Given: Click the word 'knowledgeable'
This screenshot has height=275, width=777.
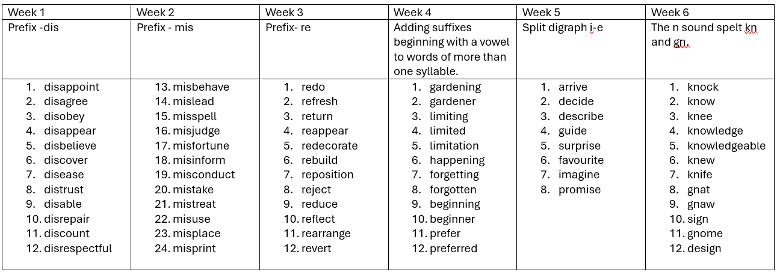Looking at the screenshot, I should coord(726,146).
